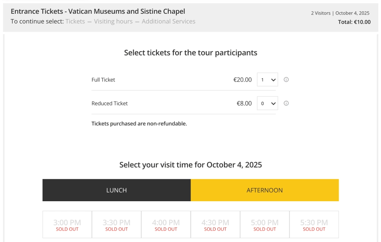
Task: Click the Full Ticket info icon
Action: pos(286,80)
